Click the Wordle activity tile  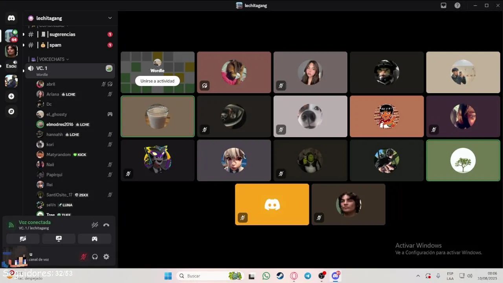click(158, 72)
